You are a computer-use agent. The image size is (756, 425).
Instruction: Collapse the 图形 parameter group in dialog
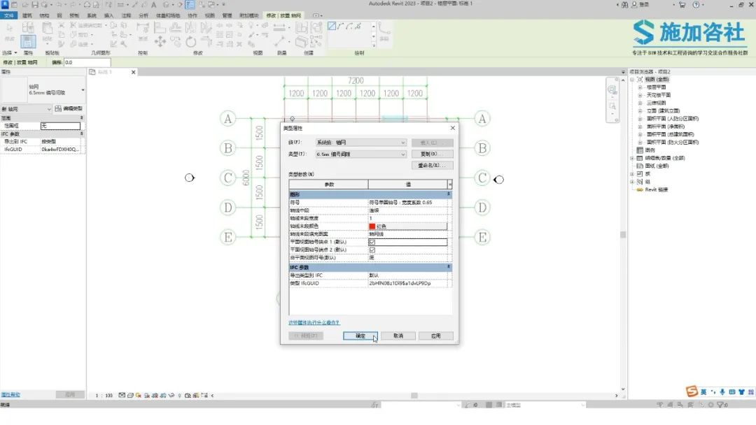pyautogui.click(x=449, y=194)
